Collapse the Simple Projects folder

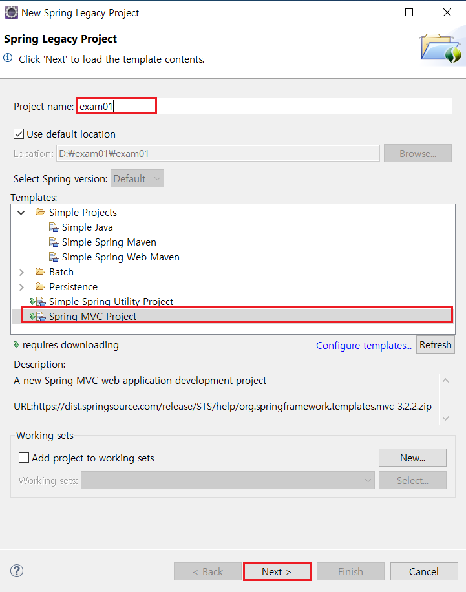pyautogui.click(x=21, y=213)
